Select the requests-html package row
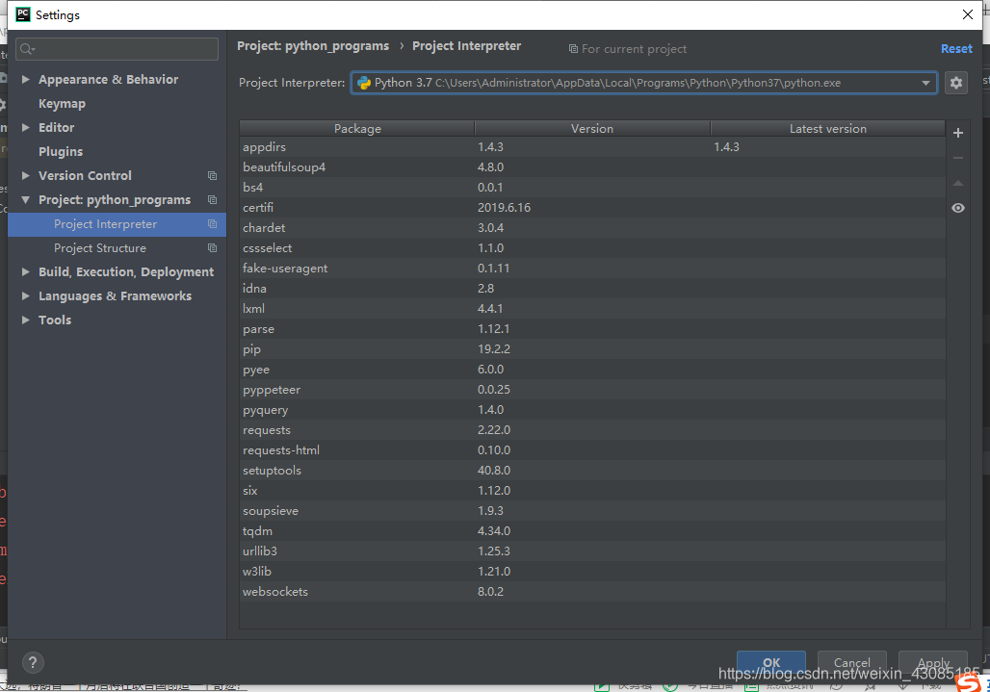The image size is (990, 692). pyautogui.click(x=592, y=449)
